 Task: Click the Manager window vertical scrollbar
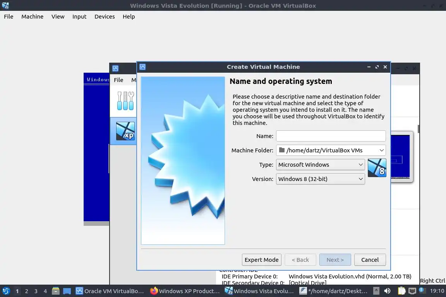[419, 129]
